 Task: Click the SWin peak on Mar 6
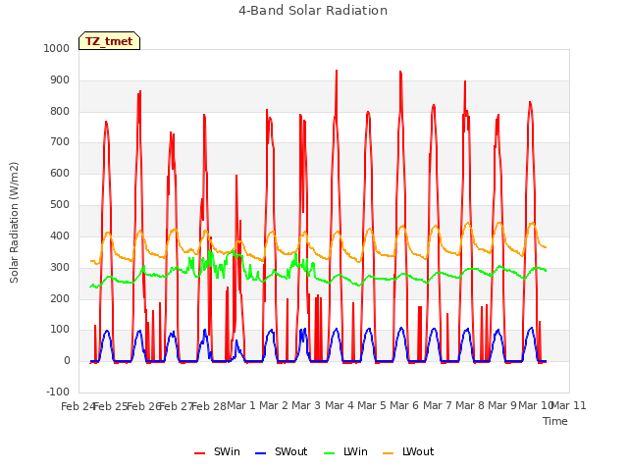400,73
